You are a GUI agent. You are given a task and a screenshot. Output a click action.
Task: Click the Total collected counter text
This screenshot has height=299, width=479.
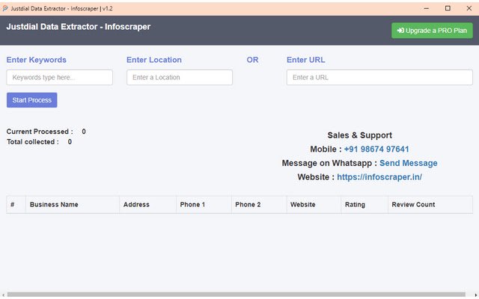(x=39, y=142)
